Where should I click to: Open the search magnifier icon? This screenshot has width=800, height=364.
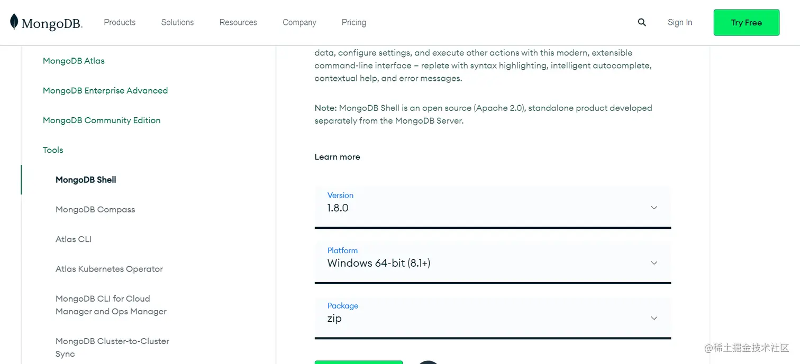point(642,22)
